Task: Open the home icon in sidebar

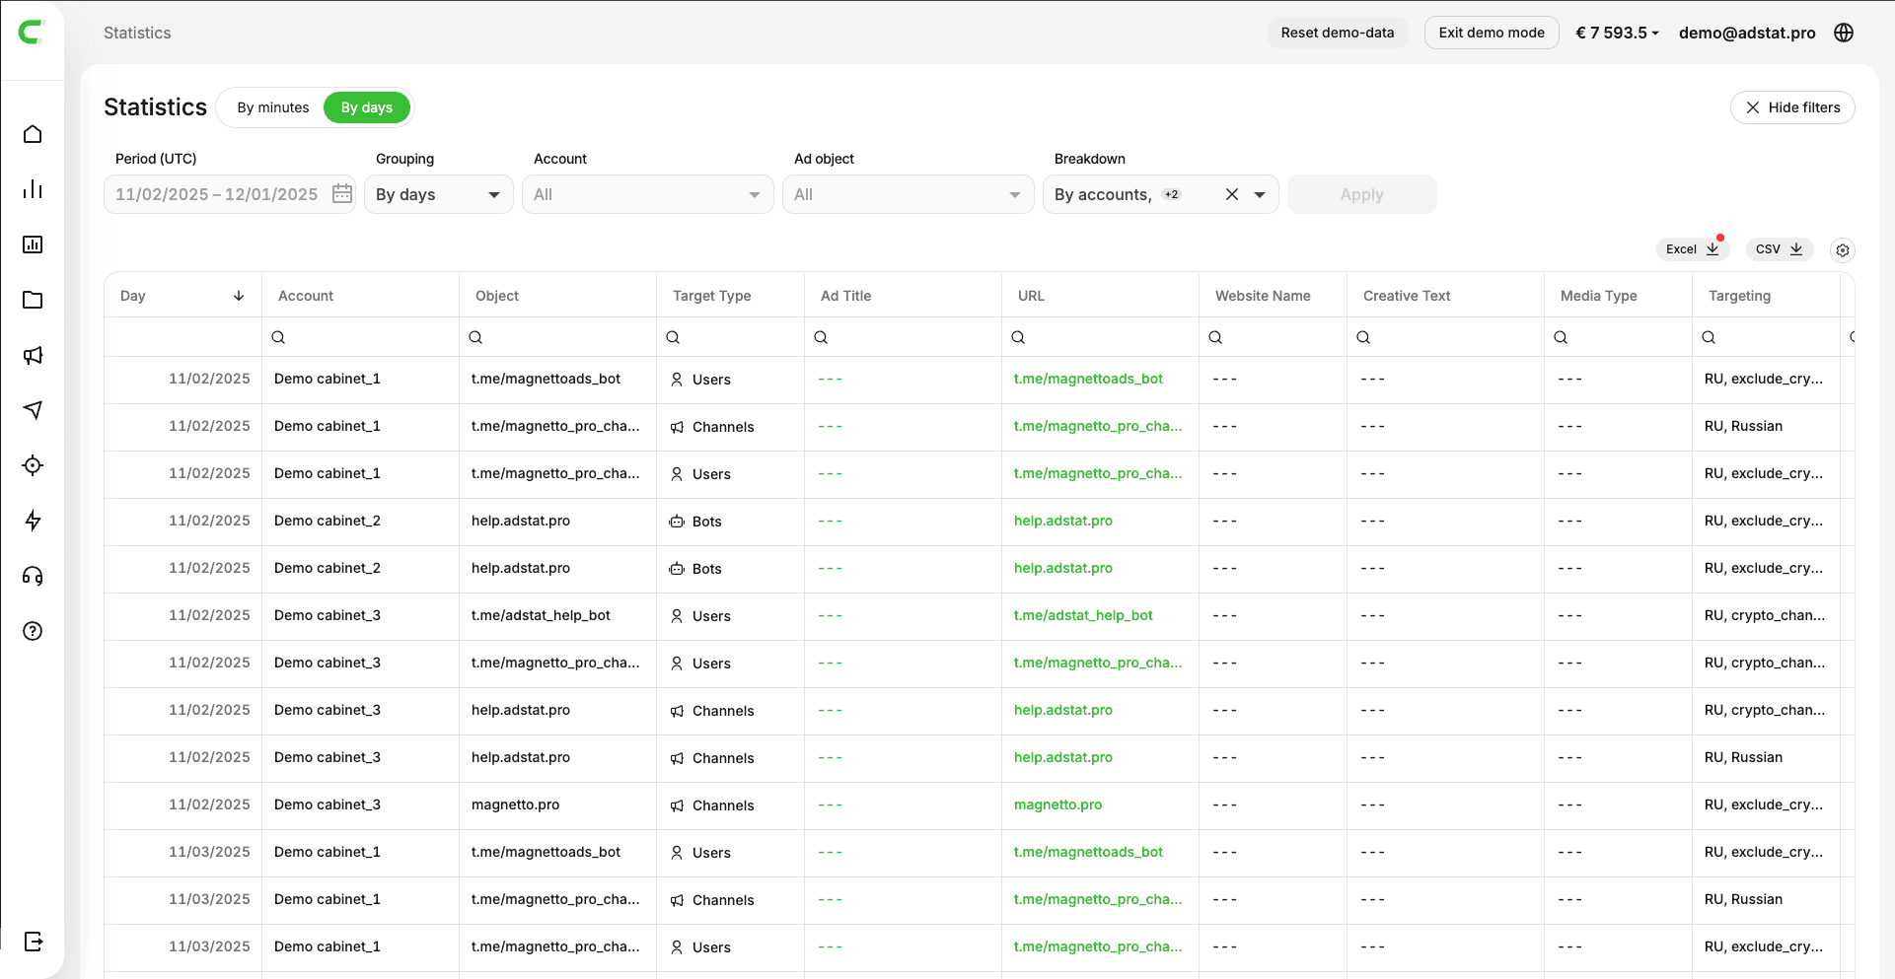Action: point(33,134)
